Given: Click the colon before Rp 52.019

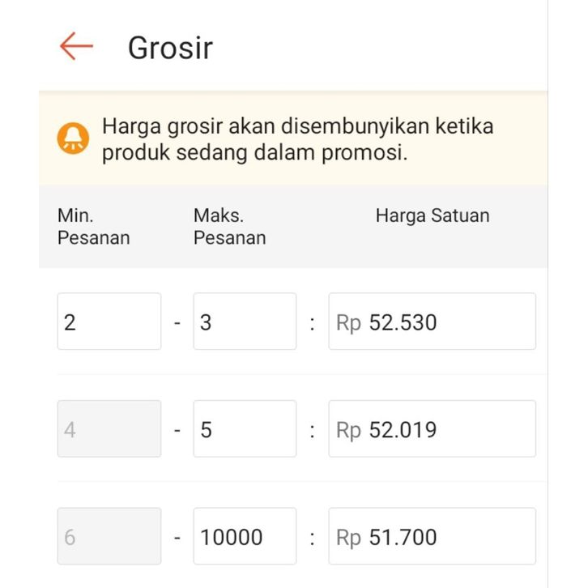Looking at the screenshot, I should click(312, 429).
